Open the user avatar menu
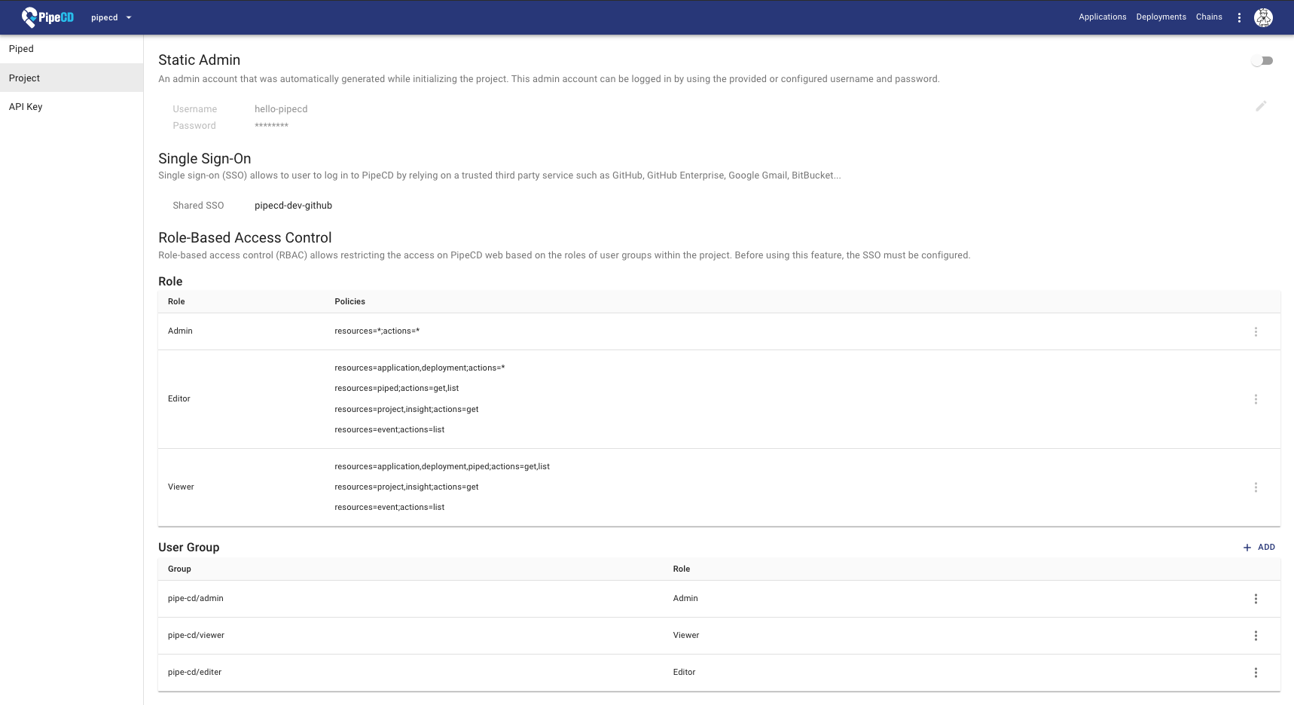This screenshot has width=1294, height=705. (x=1263, y=17)
